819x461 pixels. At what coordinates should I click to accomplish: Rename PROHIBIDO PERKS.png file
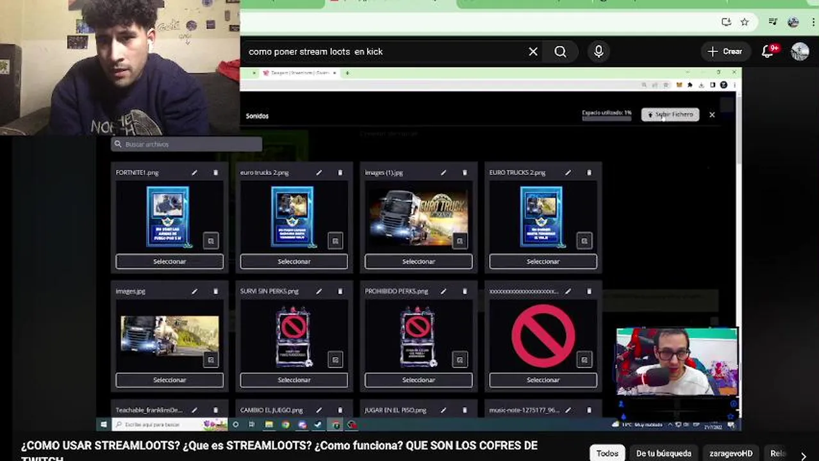(x=443, y=291)
